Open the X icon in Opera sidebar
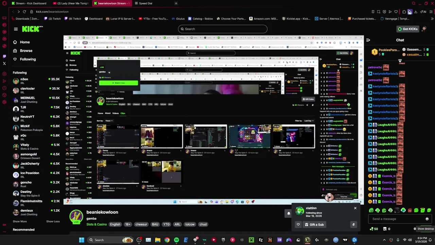The height and width of the screenshot is (245, 435). (x=4, y=64)
